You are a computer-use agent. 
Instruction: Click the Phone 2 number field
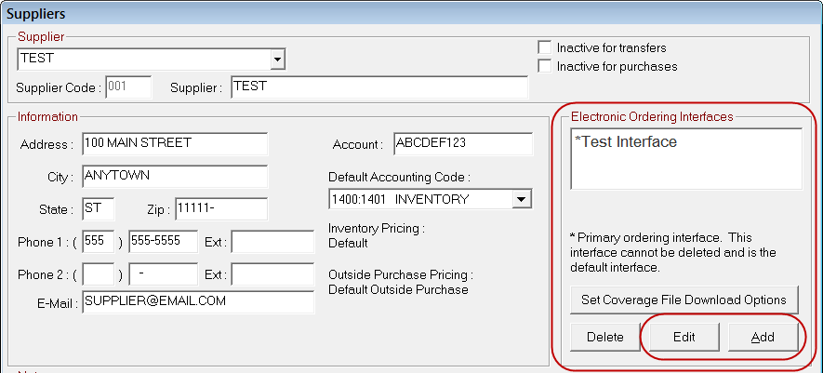(163, 274)
